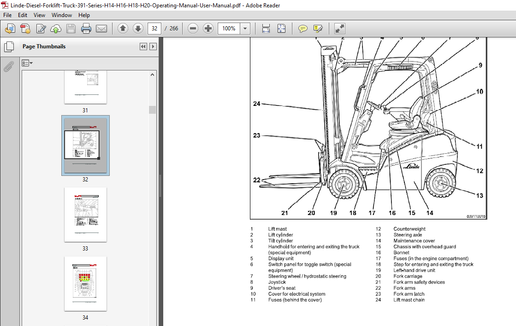Click the 'Driver's seat' legend entry
The image size is (516, 326).
(282, 288)
